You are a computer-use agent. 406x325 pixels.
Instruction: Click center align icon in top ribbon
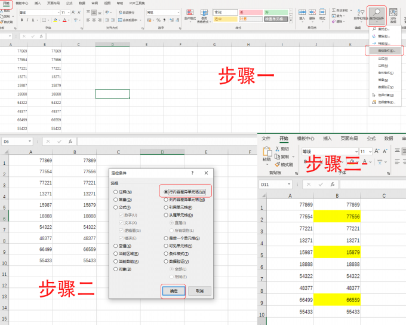click(94, 20)
